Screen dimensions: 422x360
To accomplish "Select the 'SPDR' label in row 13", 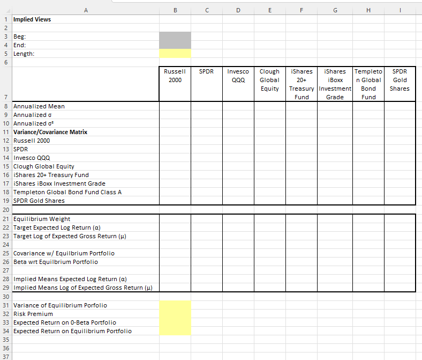I will click(86, 149).
